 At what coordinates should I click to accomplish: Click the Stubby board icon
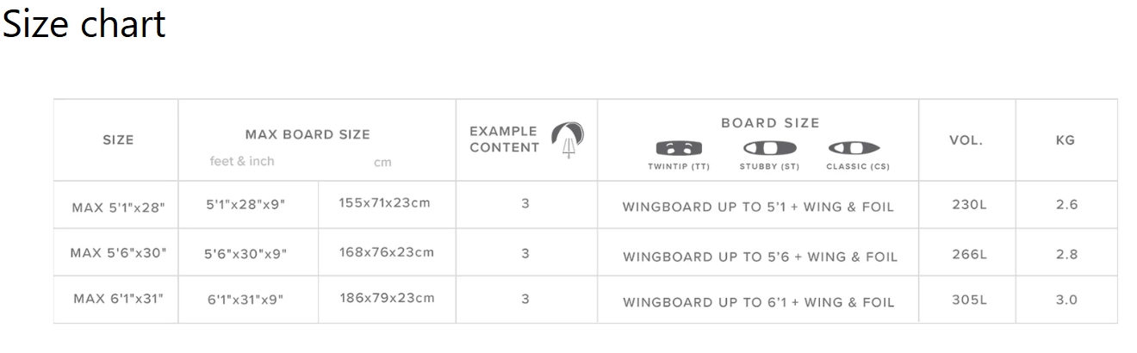click(x=769, y=148)
